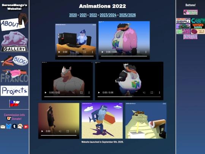Open the Tumblr icon
This screenshot has width=205, height=154.
(14, 127)
